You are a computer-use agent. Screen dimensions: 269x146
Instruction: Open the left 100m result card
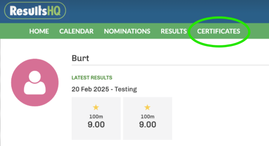coord(96,118)
